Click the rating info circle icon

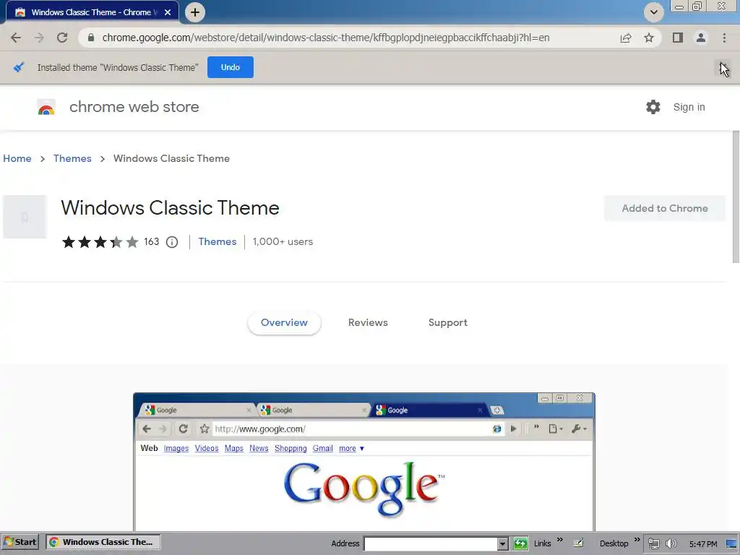coord(172,242)
